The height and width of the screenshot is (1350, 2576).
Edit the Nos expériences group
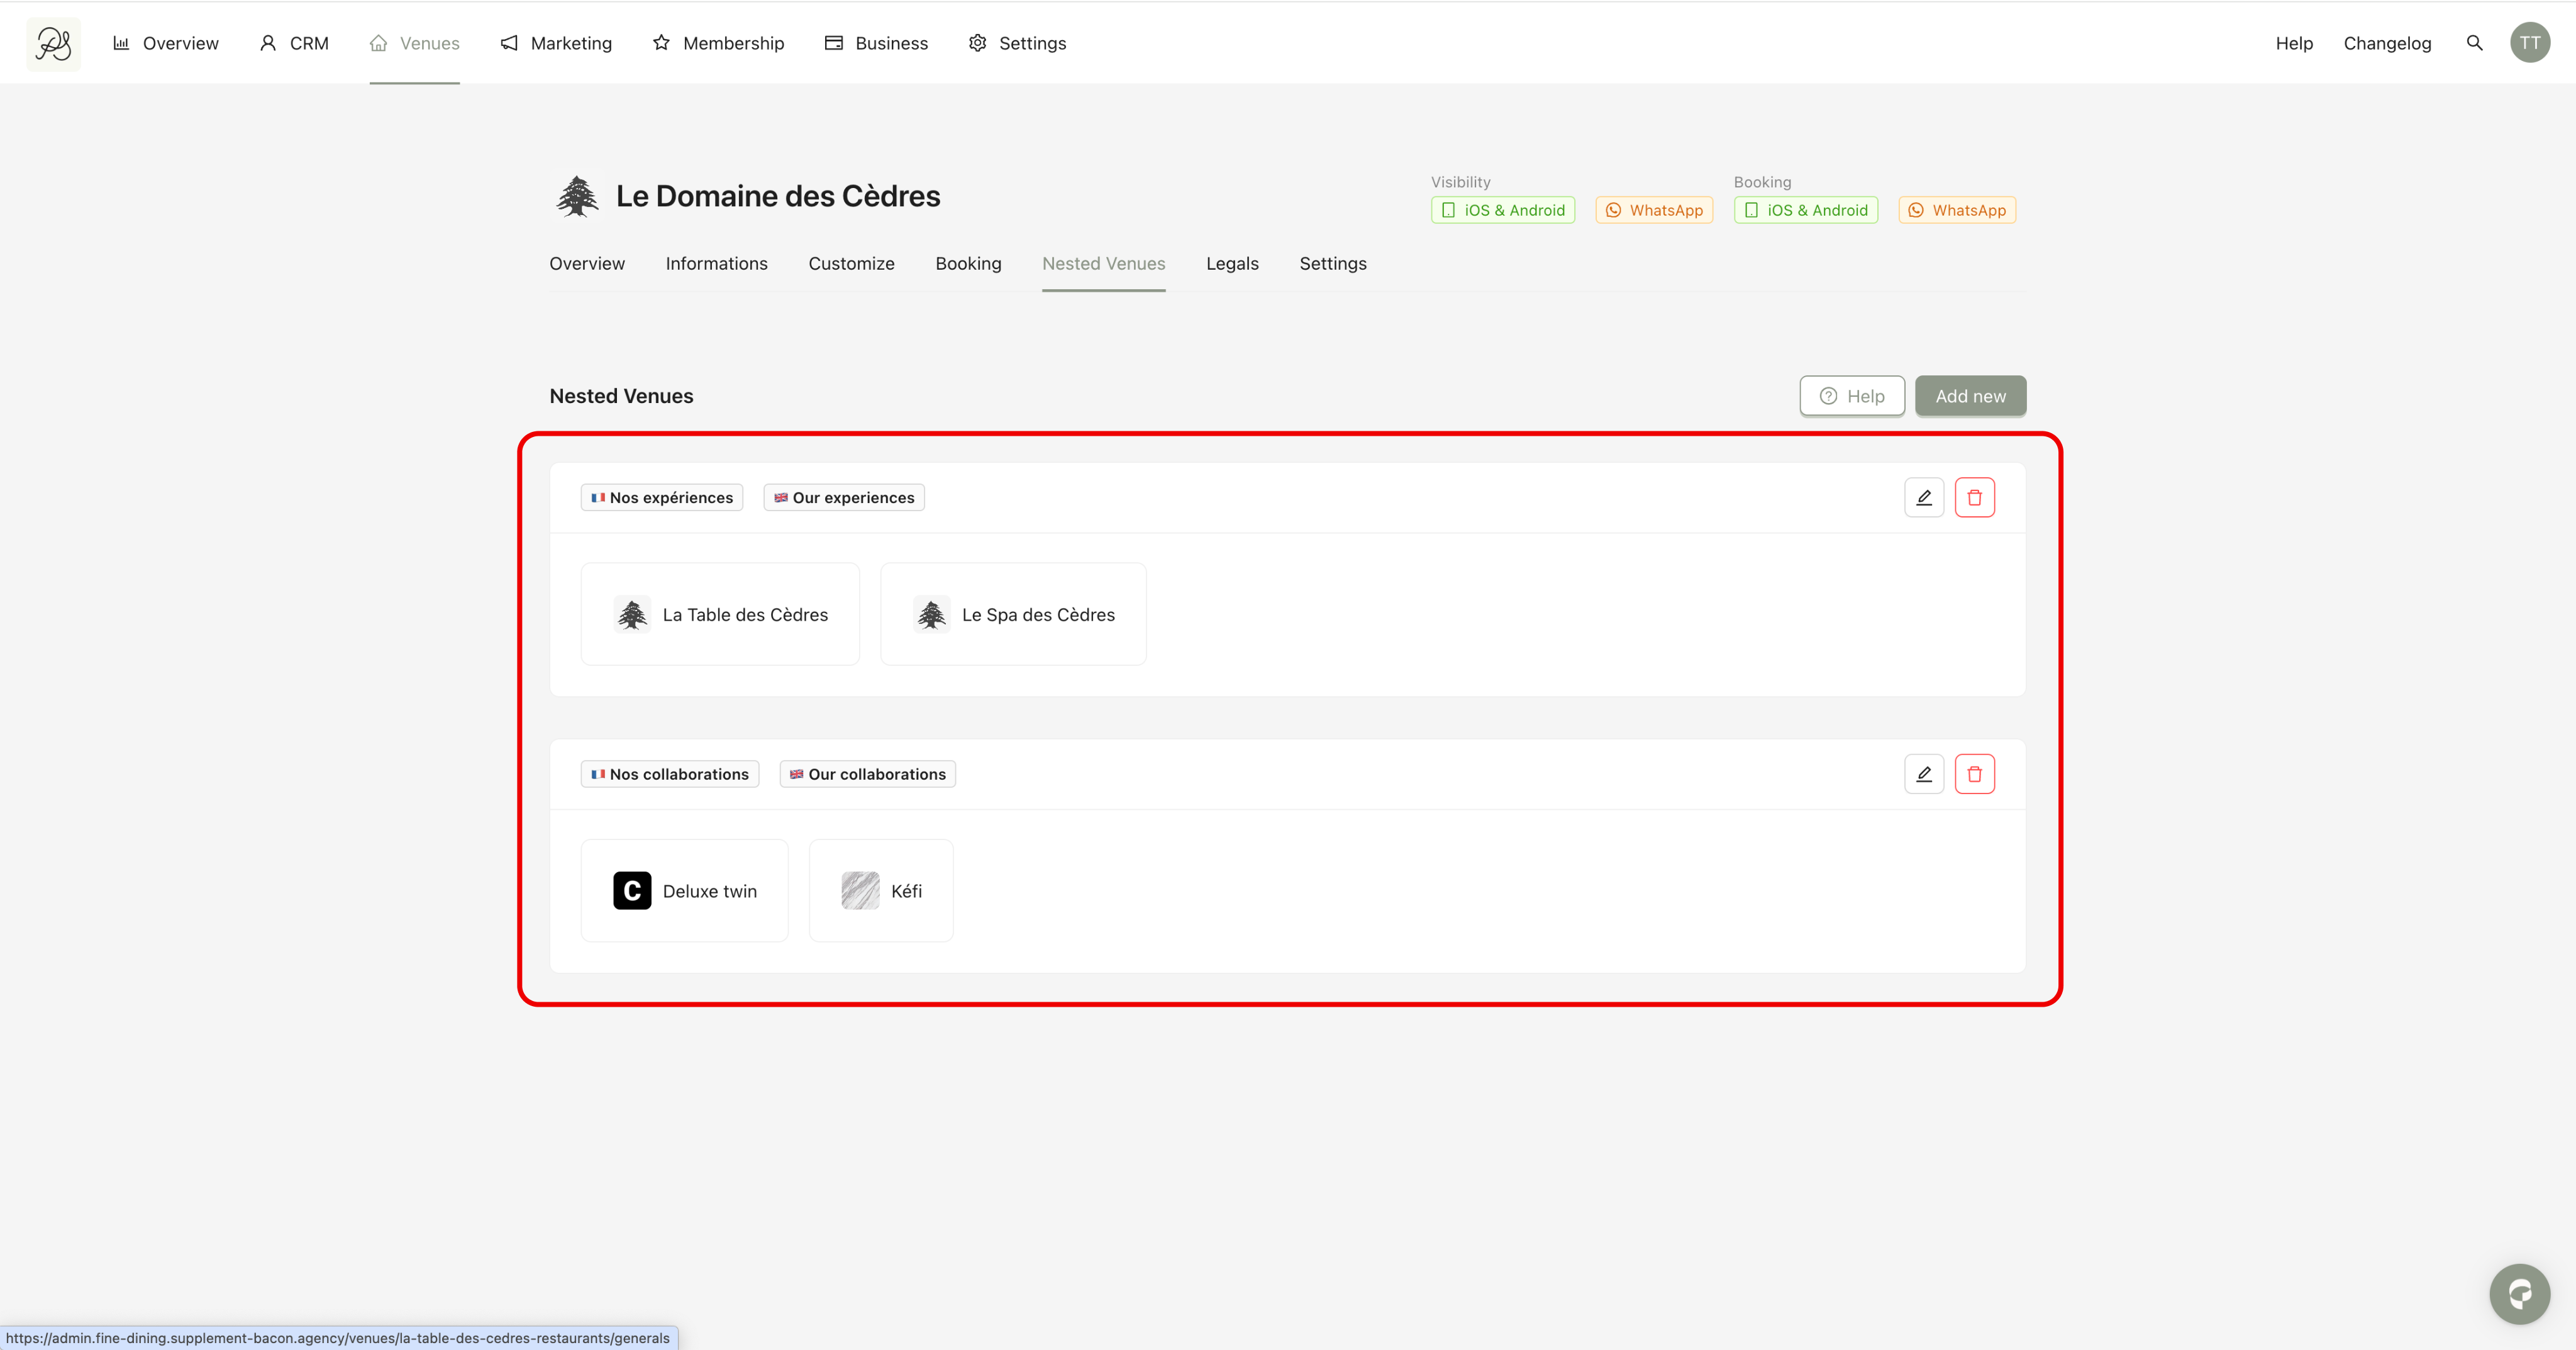coord(1923,497)
